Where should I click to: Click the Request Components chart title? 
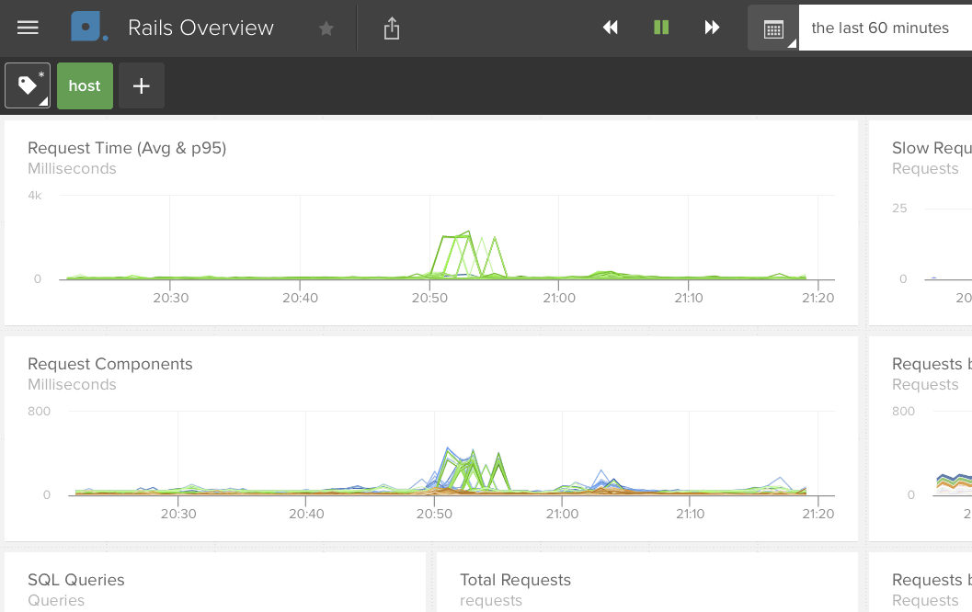pos(110,364)
